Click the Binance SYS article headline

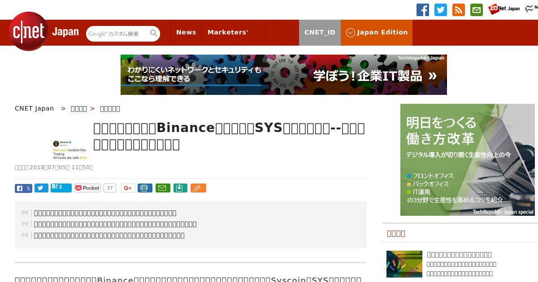pos(229,136)
